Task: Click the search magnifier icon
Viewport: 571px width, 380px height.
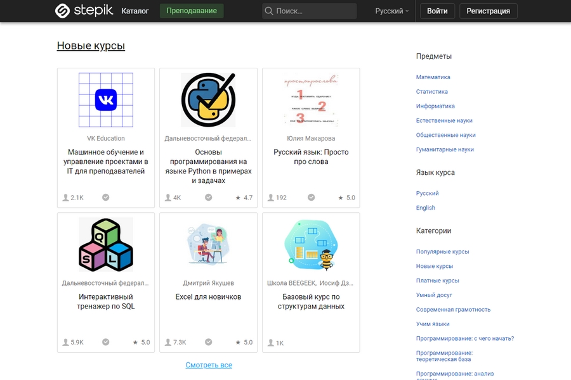Action: pos(269,11)
